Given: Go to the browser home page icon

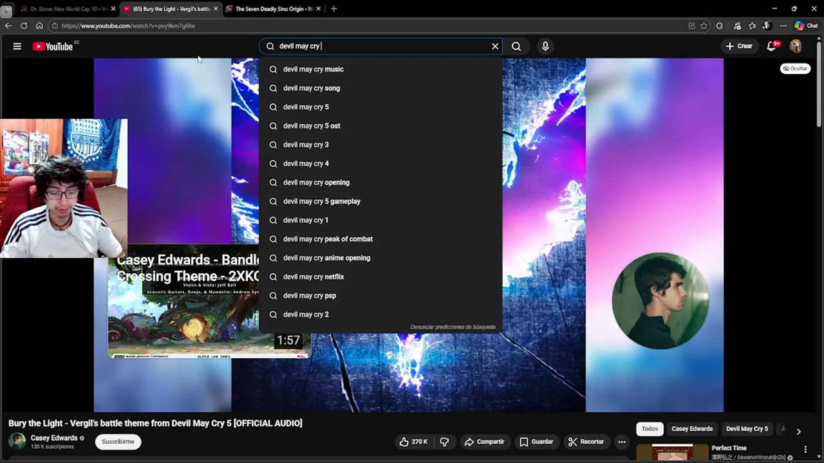Looking at the screenshot, I should tap(39, 26).
